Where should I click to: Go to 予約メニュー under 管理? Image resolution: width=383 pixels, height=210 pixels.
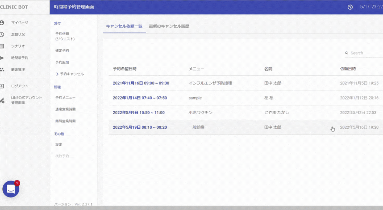(65, 98)
